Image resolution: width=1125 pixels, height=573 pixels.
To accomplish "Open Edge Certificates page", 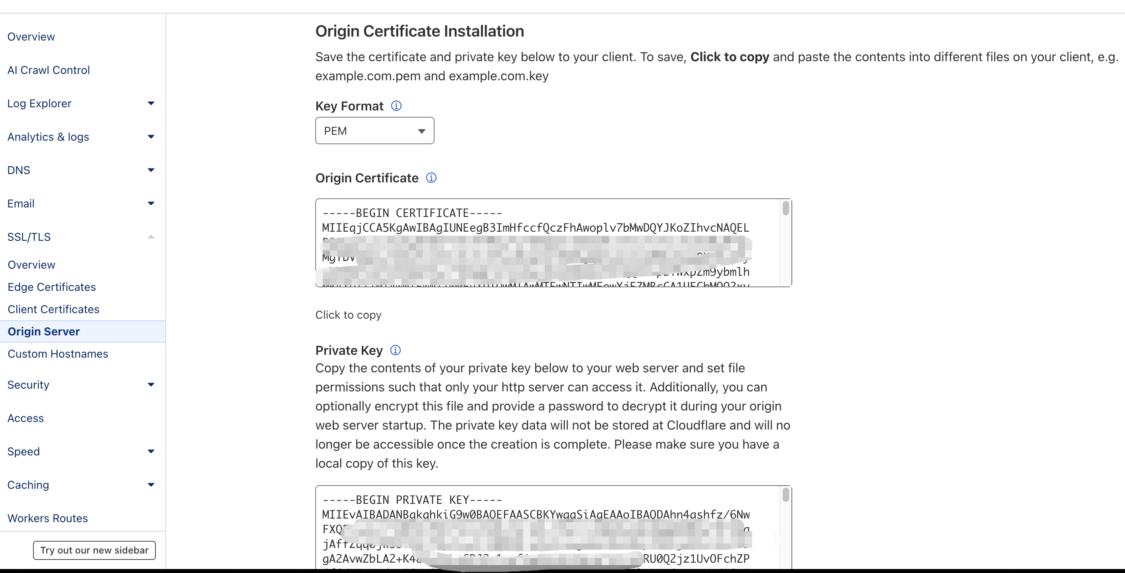I will point(52,287).
